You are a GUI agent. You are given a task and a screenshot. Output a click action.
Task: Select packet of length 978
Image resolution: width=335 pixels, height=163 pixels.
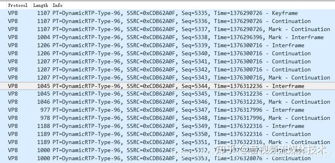click(167, 118)
